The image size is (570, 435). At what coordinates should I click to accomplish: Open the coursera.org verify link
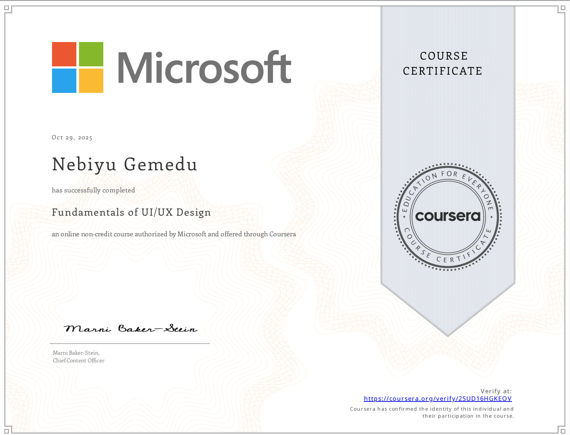pos(438,399)
